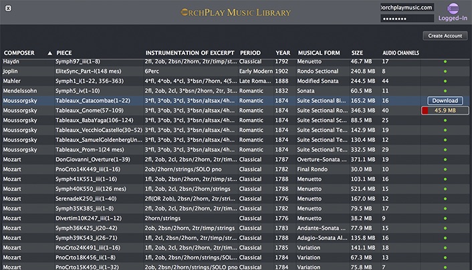Click green status dot for SerenadeK250 row
472x270 pixels.
click(x=445, y=198)
